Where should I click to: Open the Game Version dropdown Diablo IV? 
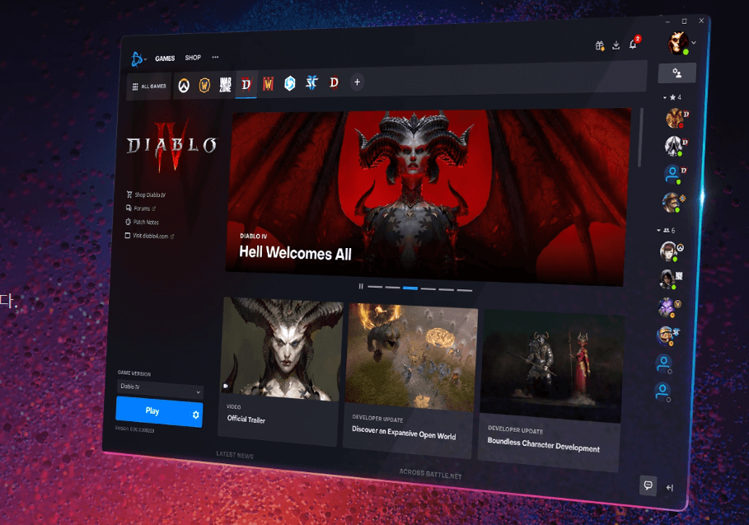[160, 389]
